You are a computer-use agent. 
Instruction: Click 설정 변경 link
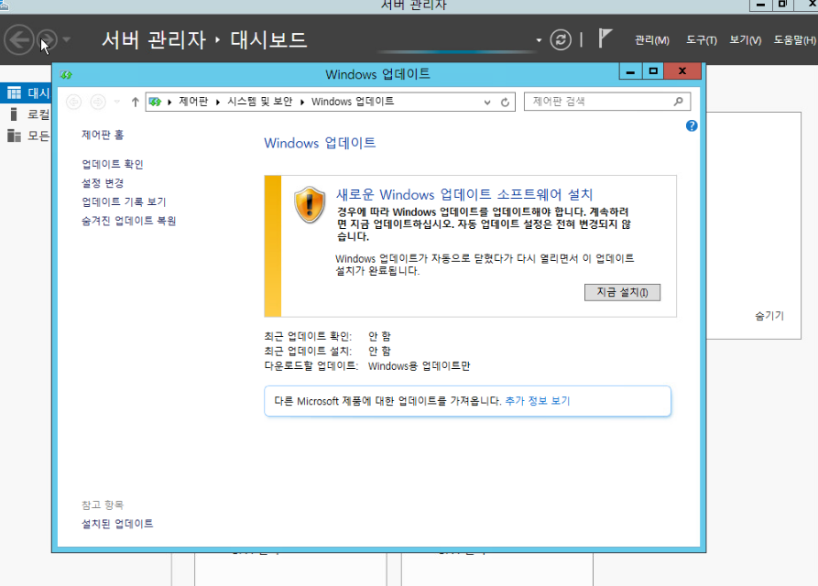103,183
